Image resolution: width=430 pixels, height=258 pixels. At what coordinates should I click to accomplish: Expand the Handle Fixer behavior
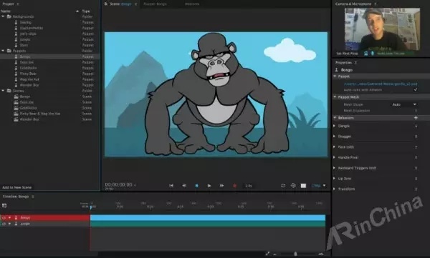tap(334, 157)
